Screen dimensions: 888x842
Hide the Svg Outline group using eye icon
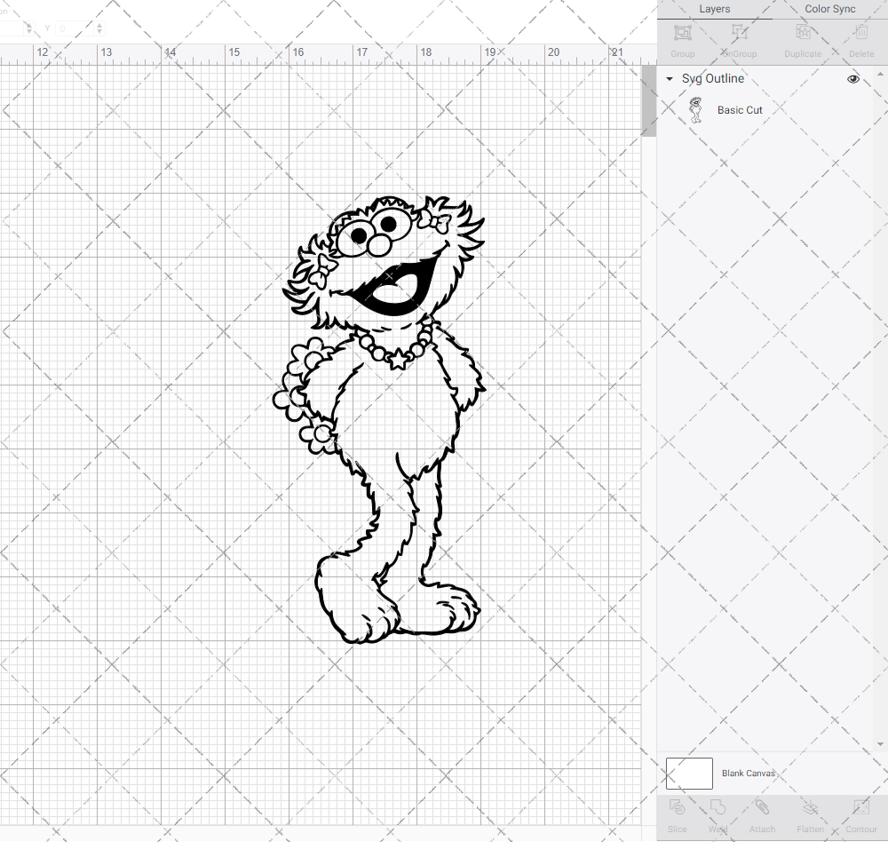(852, 78)
